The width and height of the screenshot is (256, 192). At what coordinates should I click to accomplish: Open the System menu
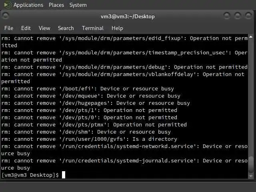click(78, 5)
